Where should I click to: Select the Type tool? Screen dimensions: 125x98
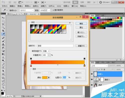coord(3,68)
